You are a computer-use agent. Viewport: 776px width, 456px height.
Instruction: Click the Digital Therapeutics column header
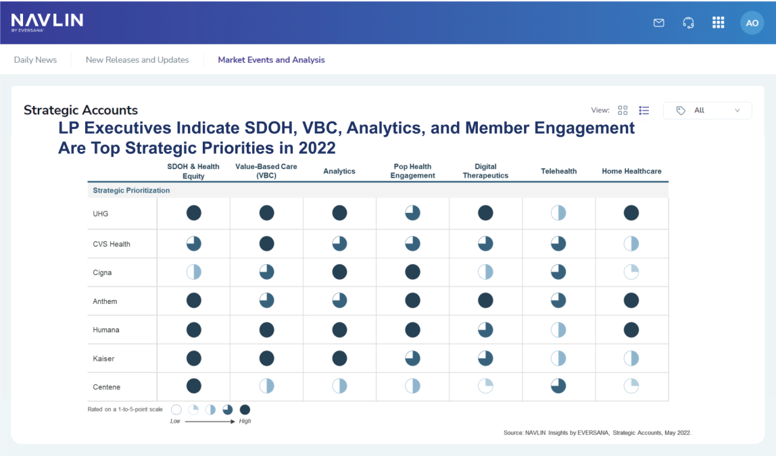(x=485, y=171)
